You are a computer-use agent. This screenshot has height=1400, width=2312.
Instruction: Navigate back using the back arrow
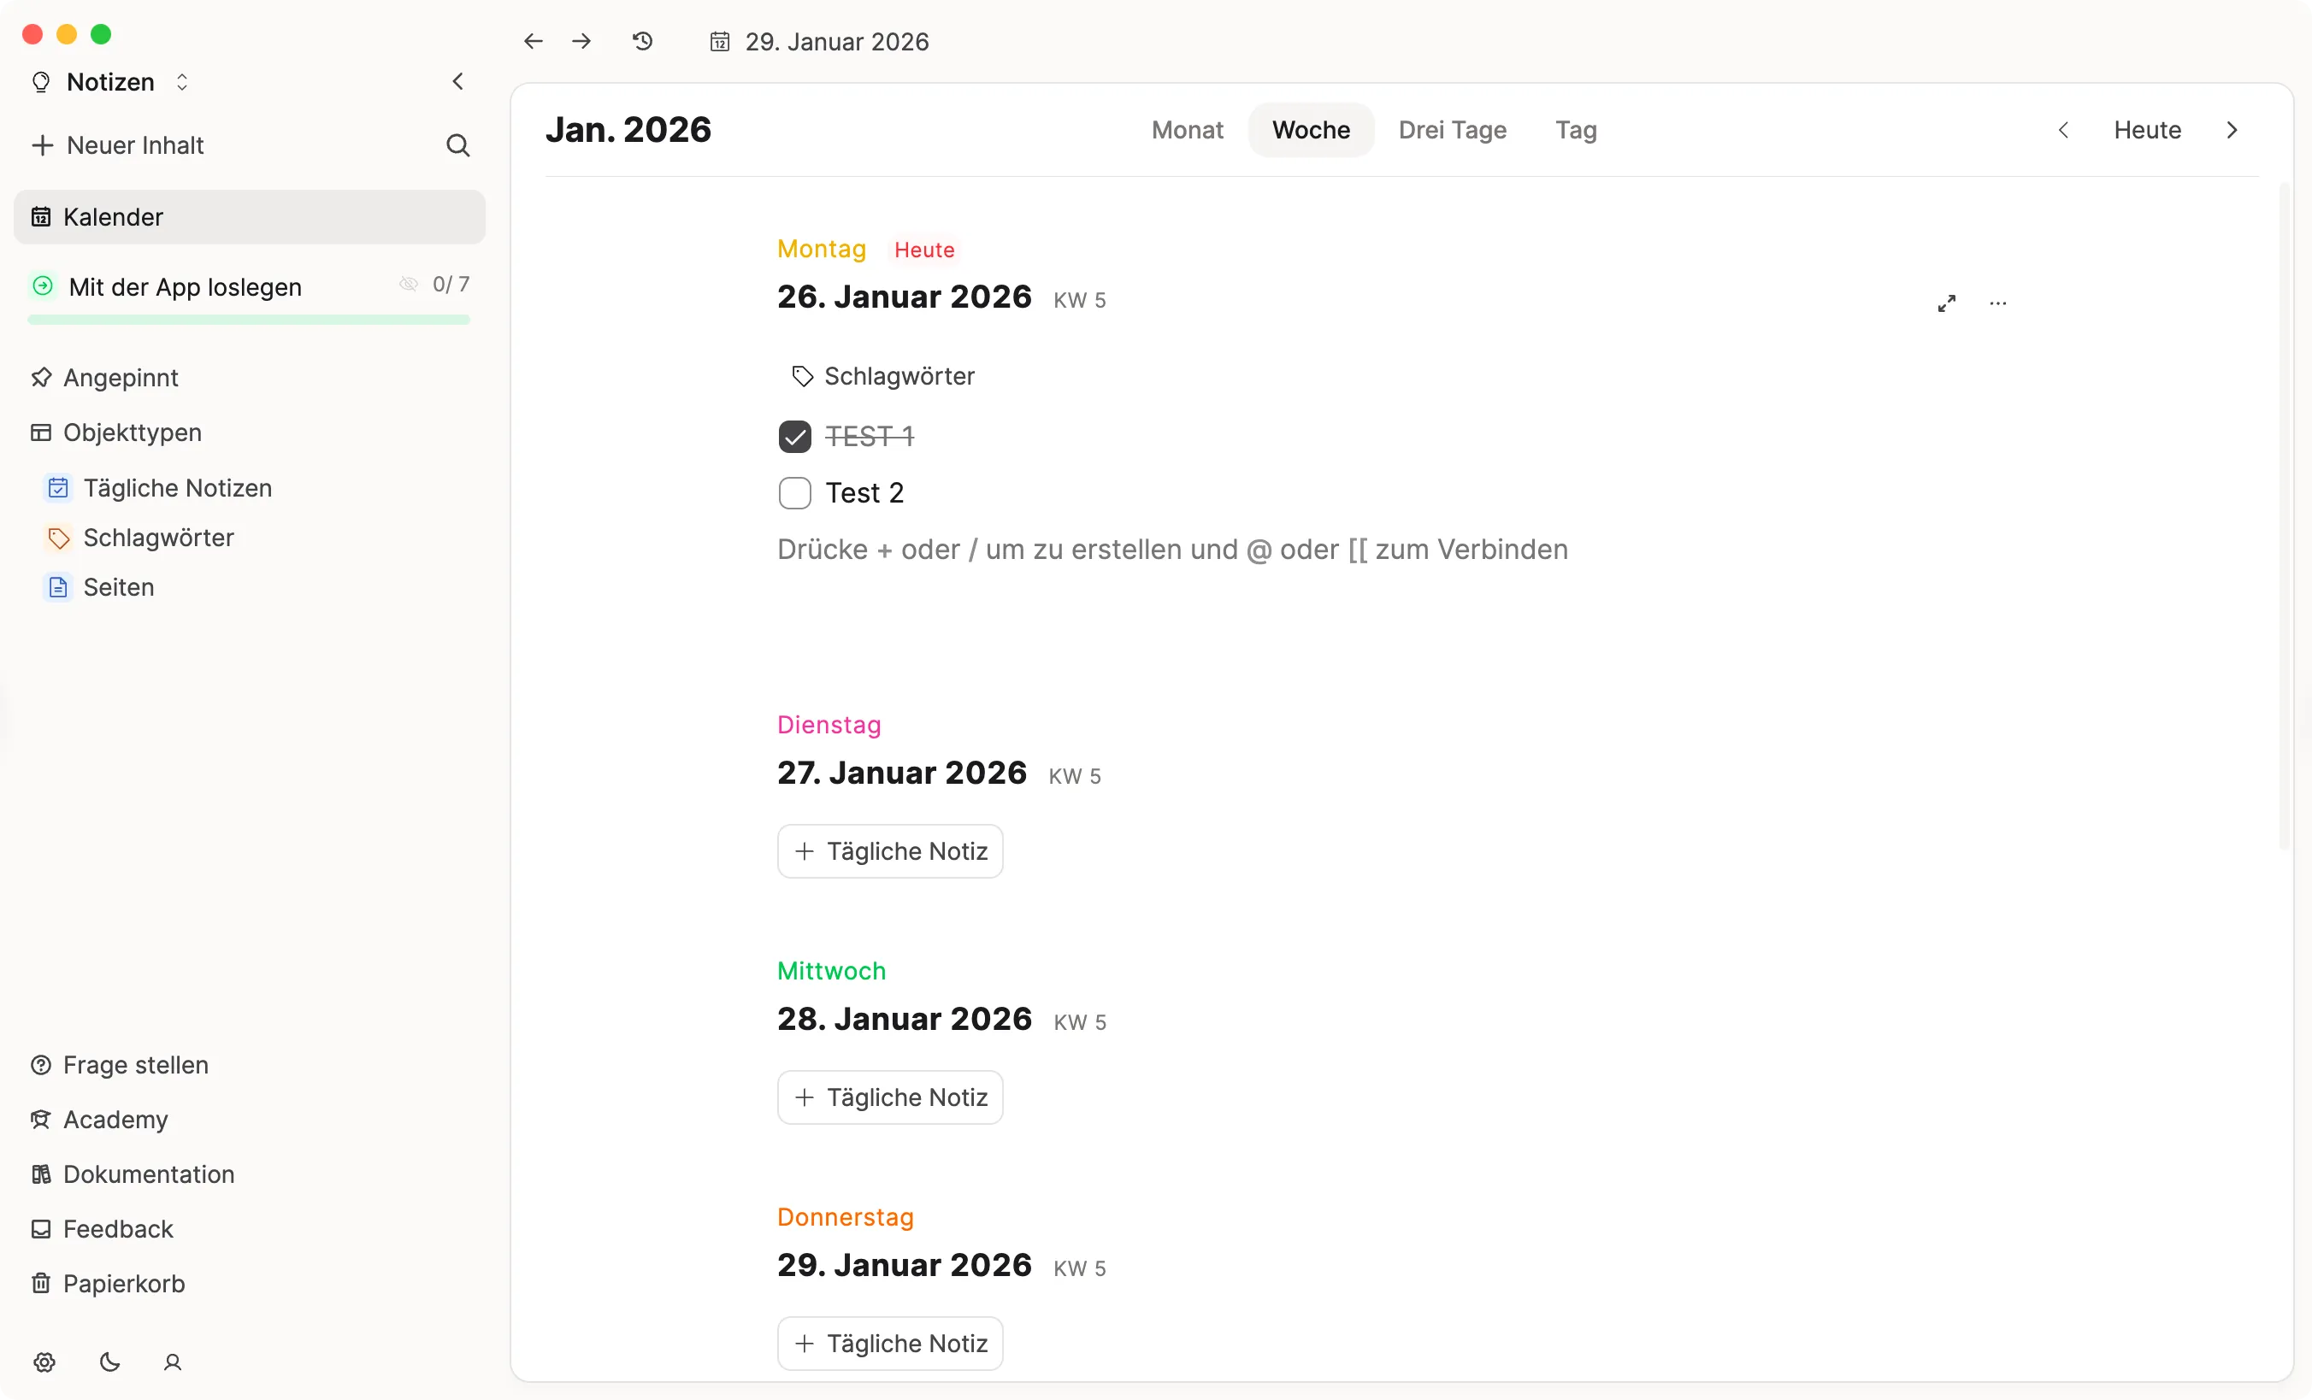532,40
